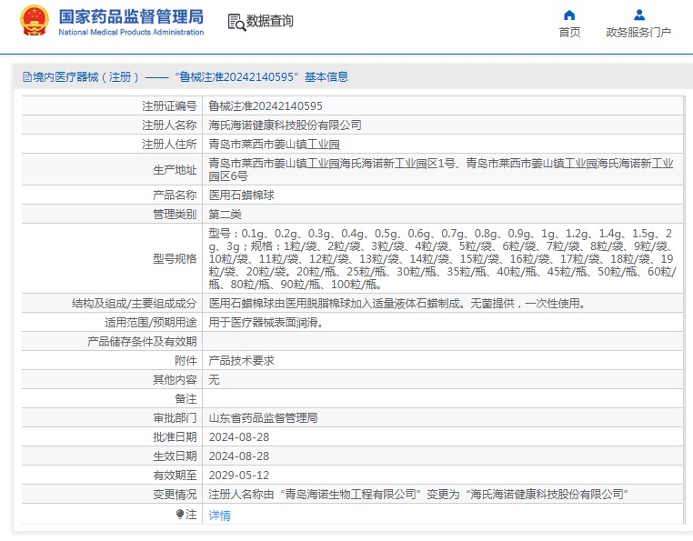Image resolution: width=693 pixels, height=541 pixels.
Task: Click the 首页 home icon
Action: 569,15
